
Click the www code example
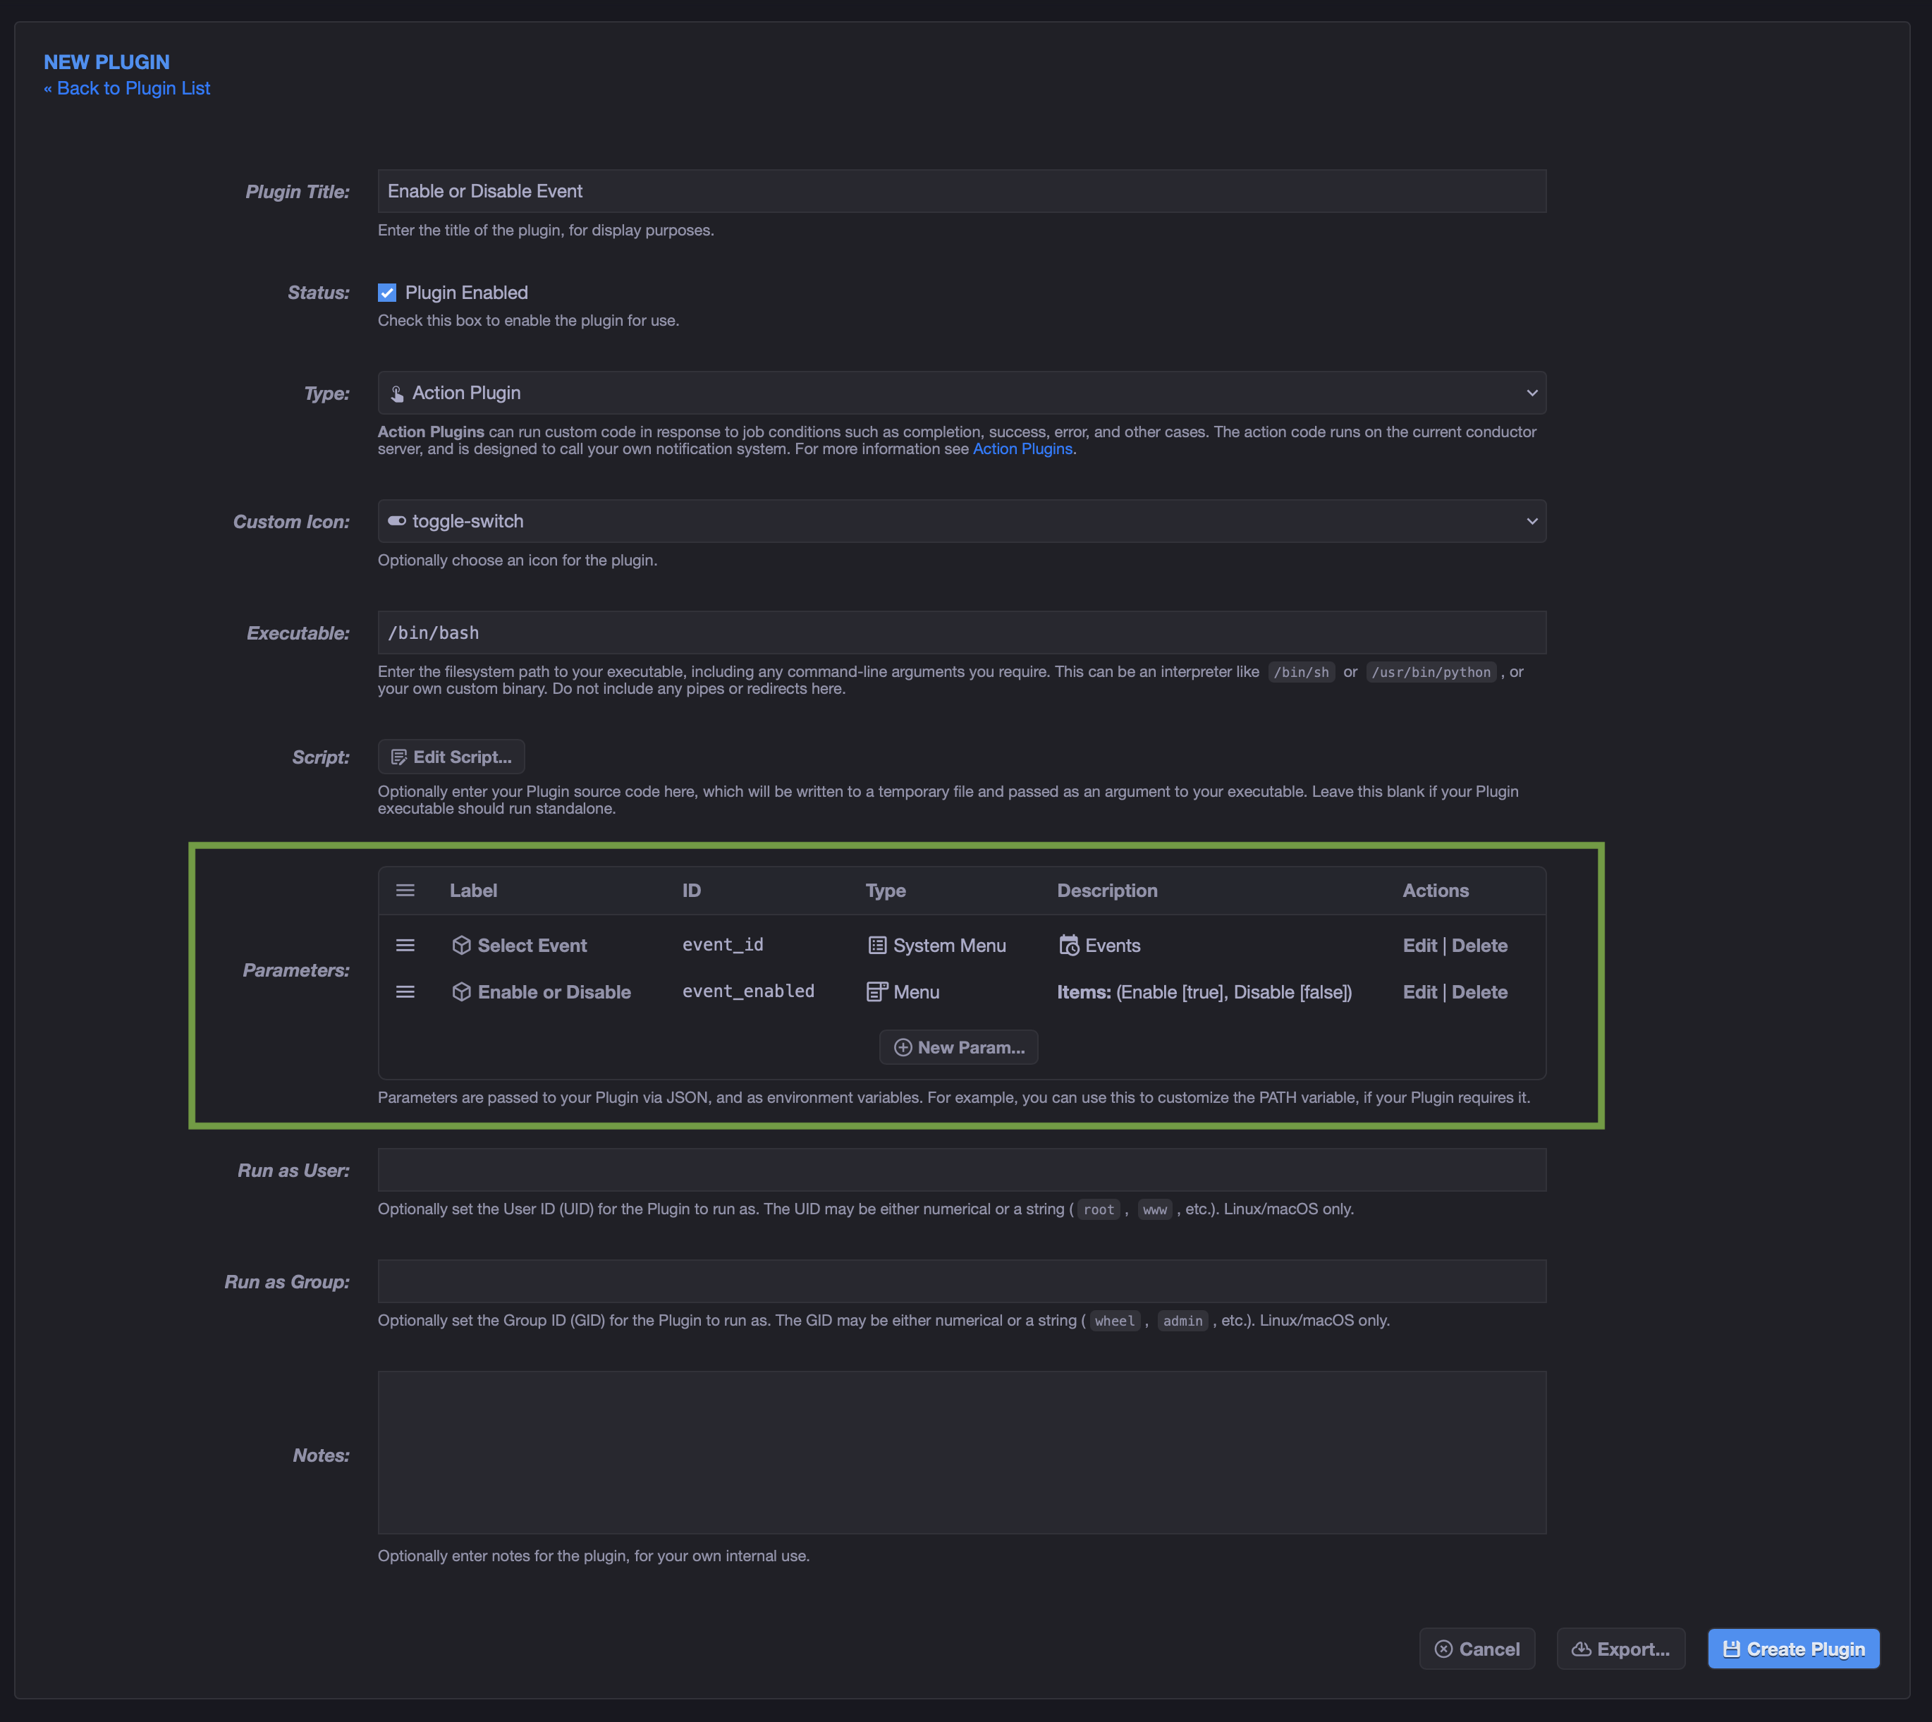point(1154,1209)
